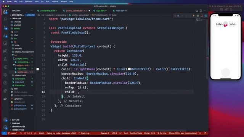Viewport: 244px width, 137px height.
Task: Click the notifications bell in status bar
Action: (205, 133)
